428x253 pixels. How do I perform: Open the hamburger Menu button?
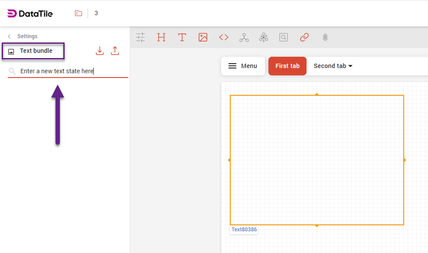click(x=243, y=66)
